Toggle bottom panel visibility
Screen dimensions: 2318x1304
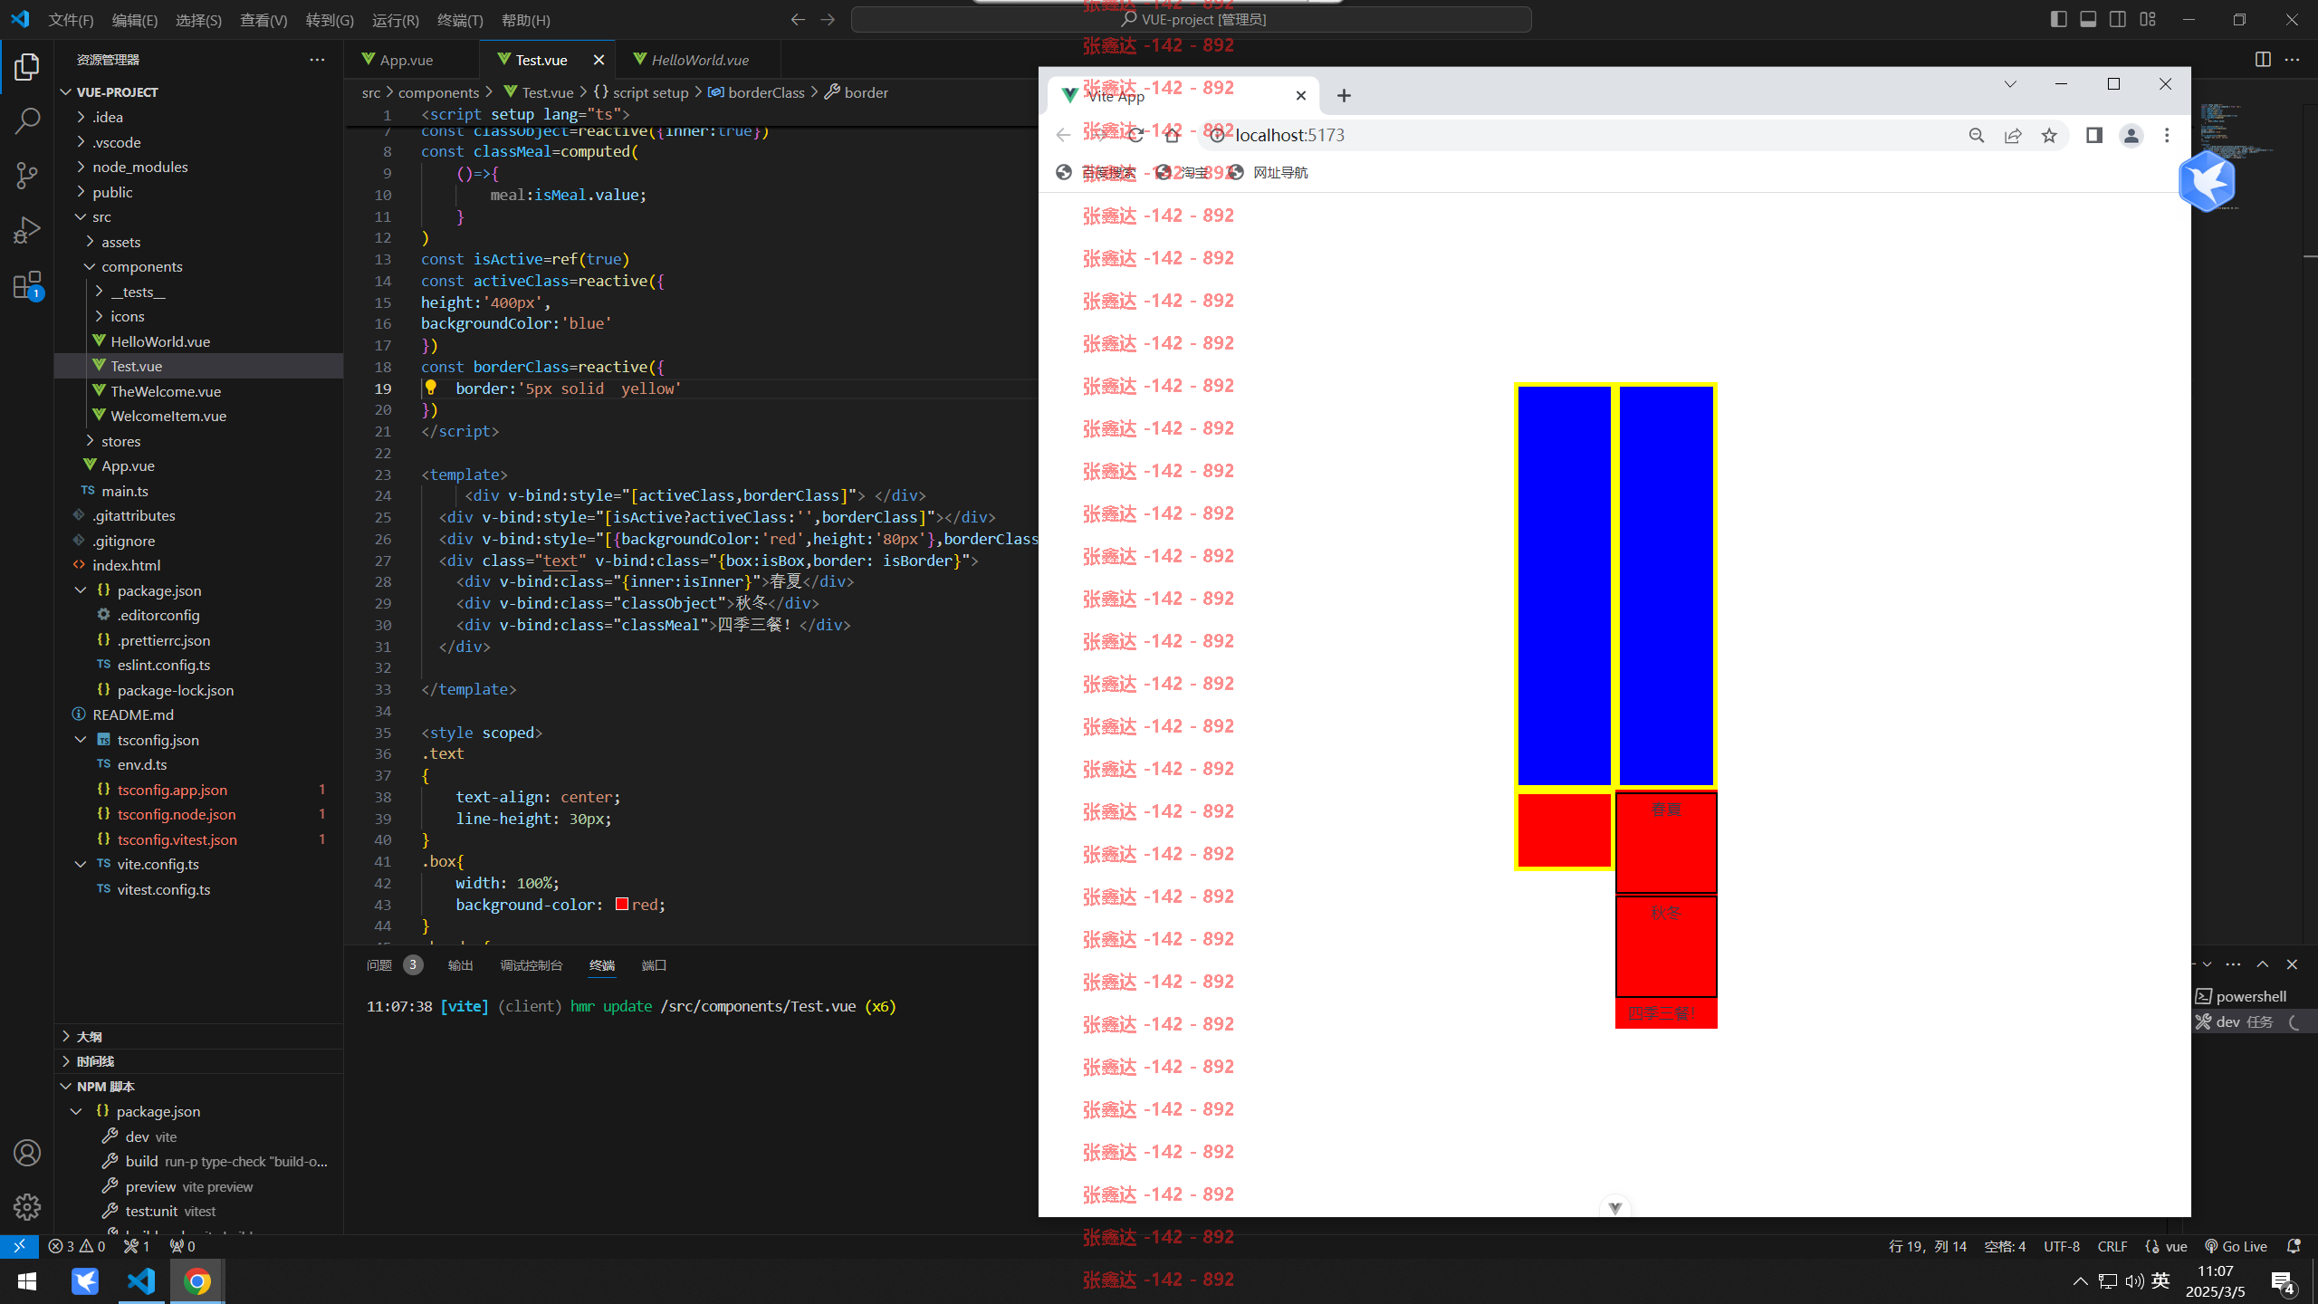pos(2088,19)
